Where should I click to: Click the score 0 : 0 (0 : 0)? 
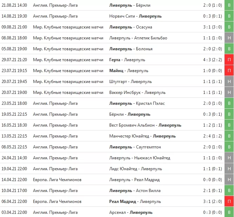[213, 180]
